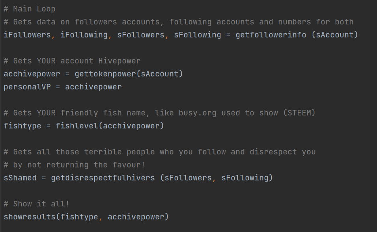Viewport: 377px width, 232px height.
Task: Click the '# Gets YOUR account Hivepower' comment
Action: tap(72, 61)
